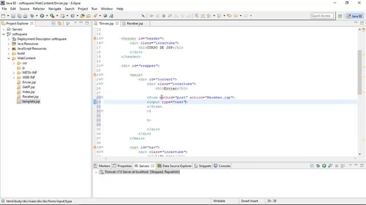Viewport: 366px width, 205px height.
Task: Open the Web Browser globe icon
Action: (x=105, y=16)
